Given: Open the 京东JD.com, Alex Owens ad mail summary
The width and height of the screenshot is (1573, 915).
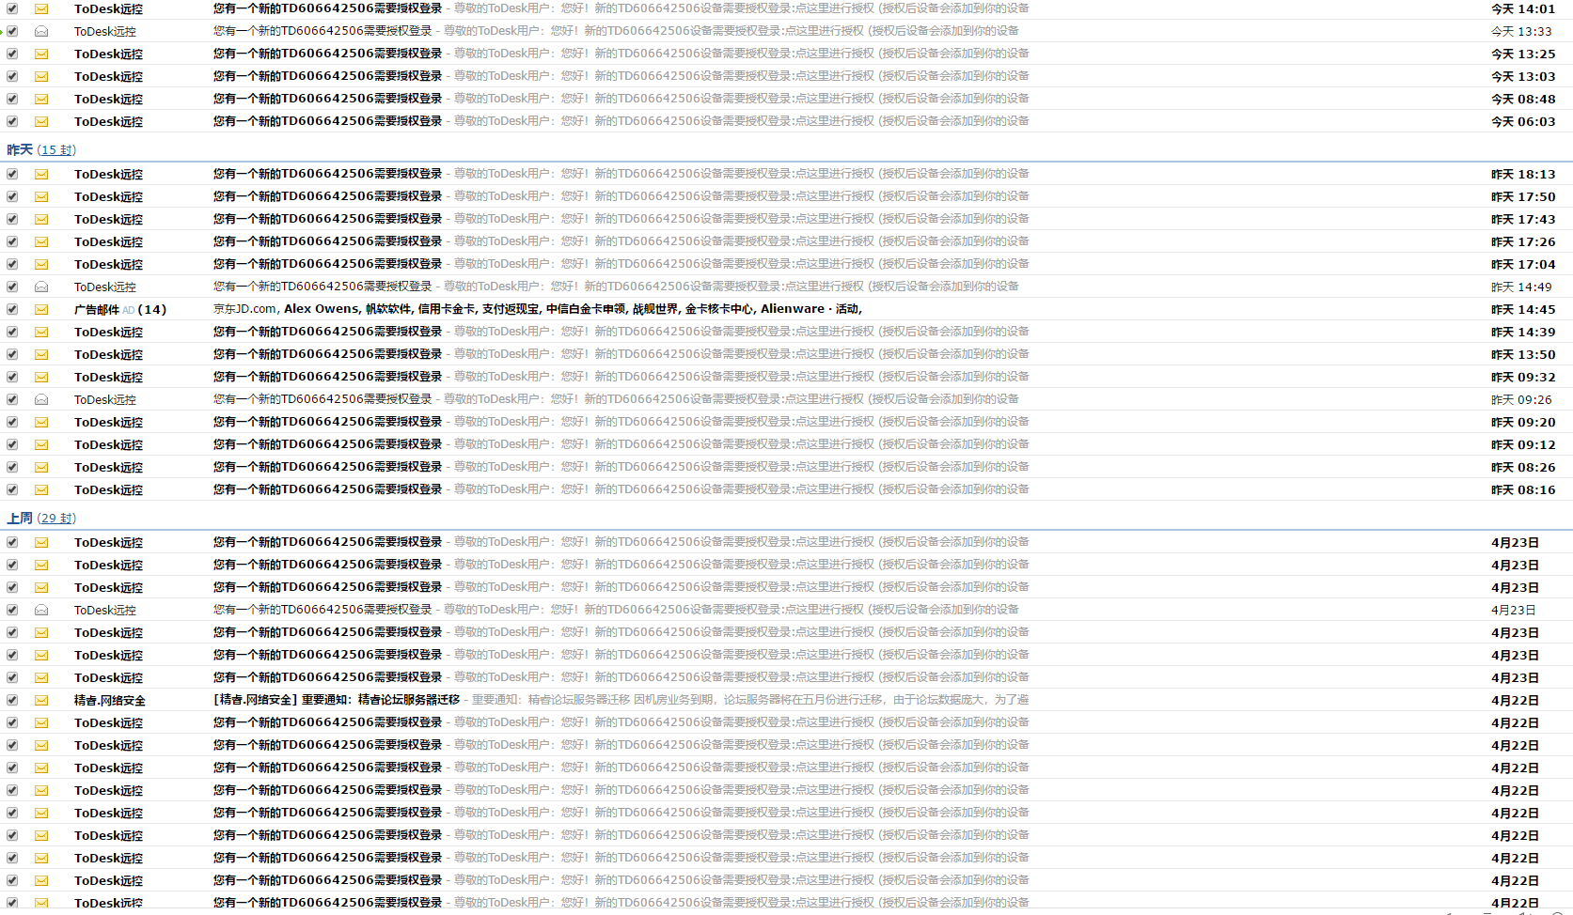Looking at the screenshot, I should pos(538,309).
